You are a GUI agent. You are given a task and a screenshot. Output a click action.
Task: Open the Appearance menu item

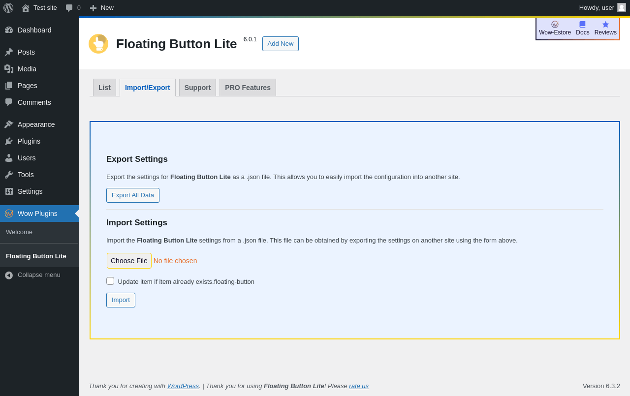(36, 124)
